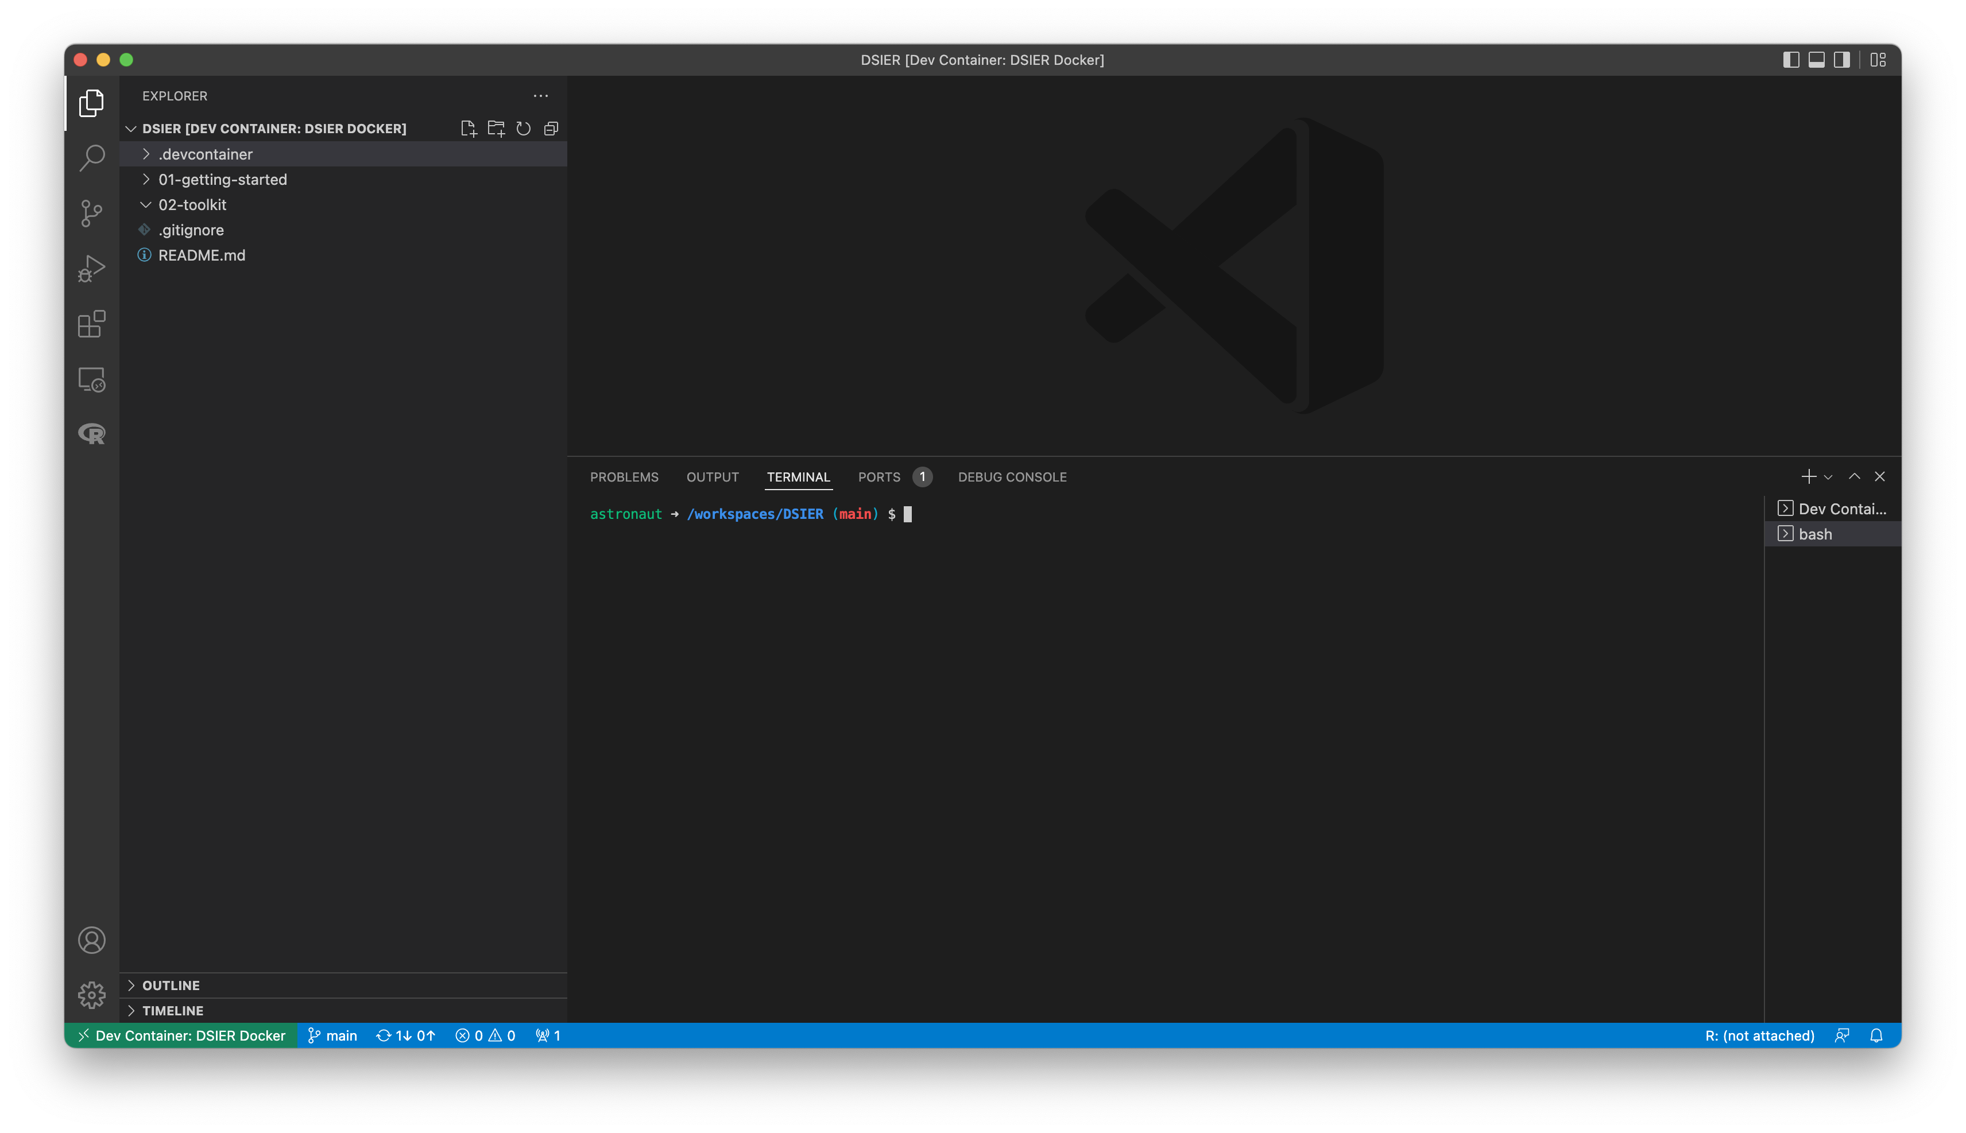The width and height of the screenshot is (1966, 1133).
Task: Toggle the secondary side bar visibility
Action: point(1841,60)
